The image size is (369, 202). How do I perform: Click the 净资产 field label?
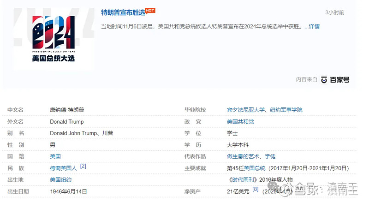tap(192, 192)
